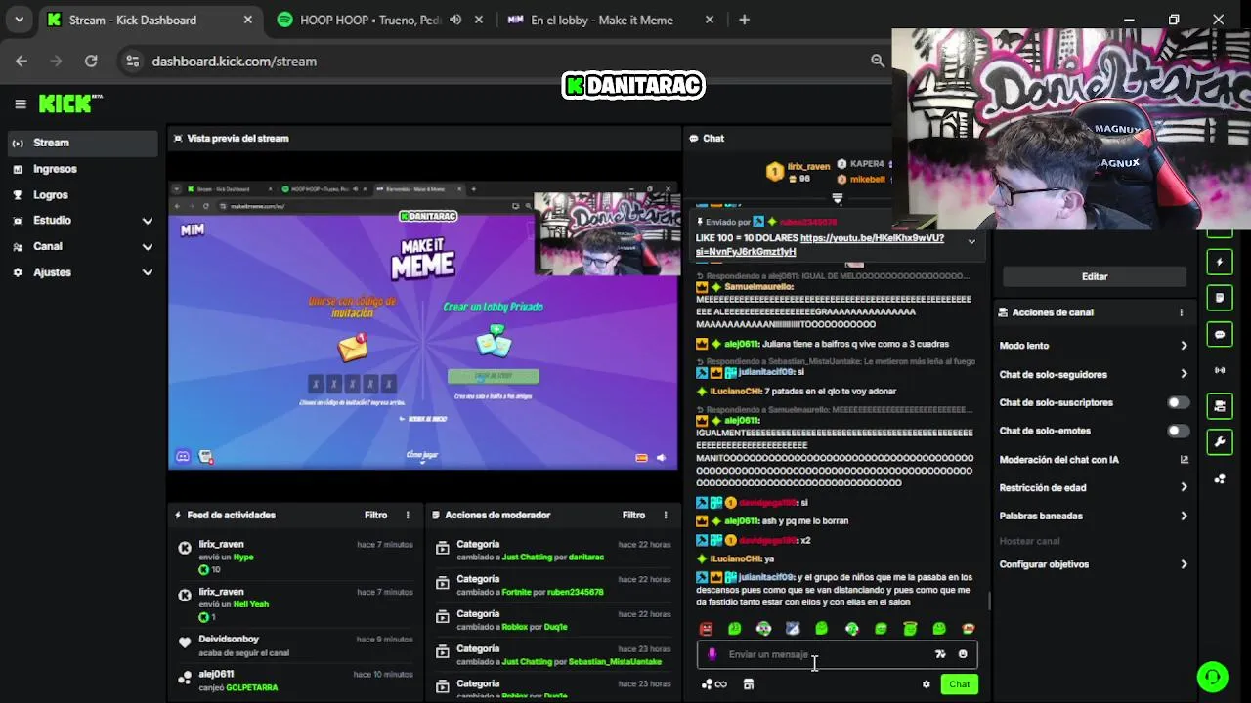
Task: Open the YouTube link in pinned message
Action: (820, 245)
